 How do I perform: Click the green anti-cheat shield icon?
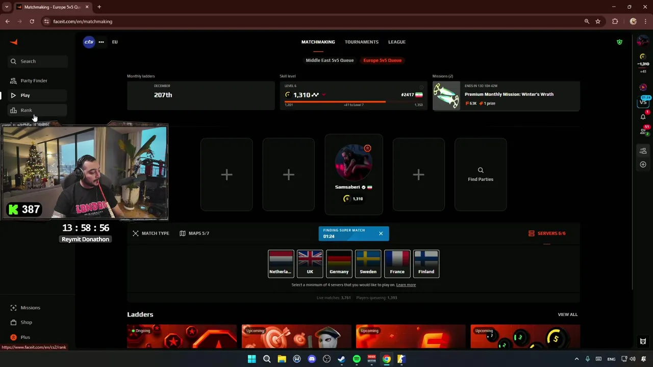(619, 42)
